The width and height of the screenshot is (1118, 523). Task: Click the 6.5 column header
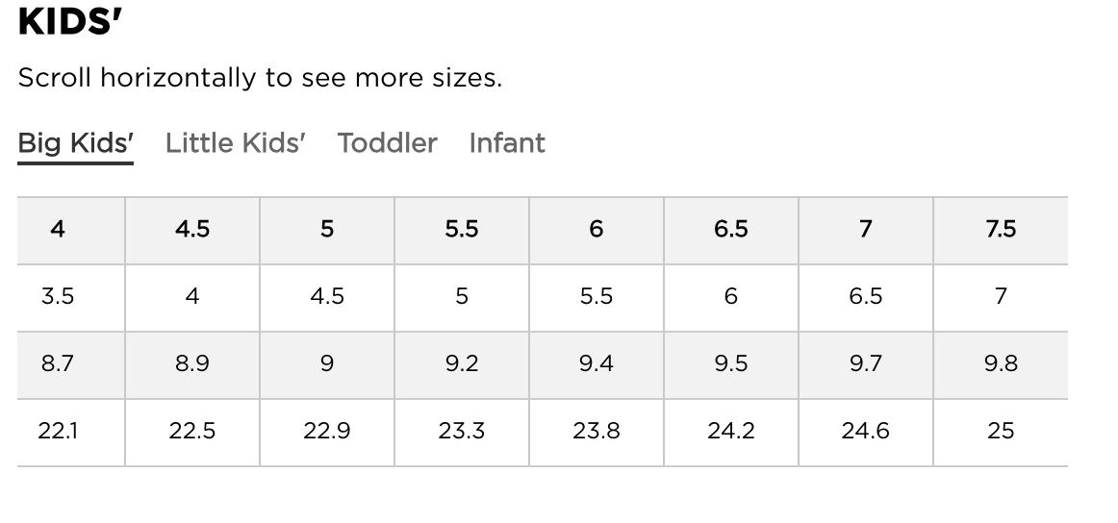731,229
